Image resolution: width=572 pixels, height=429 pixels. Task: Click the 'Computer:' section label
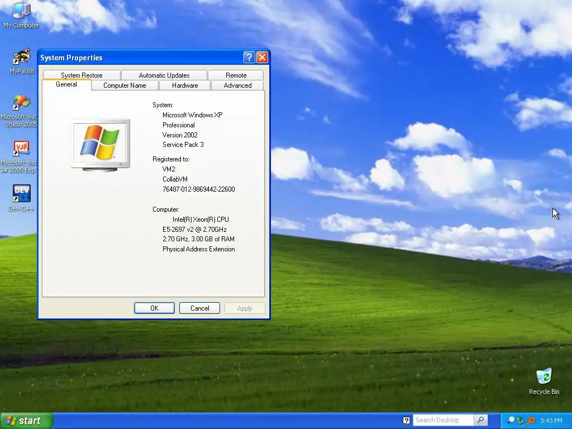[x=166, y=209]
